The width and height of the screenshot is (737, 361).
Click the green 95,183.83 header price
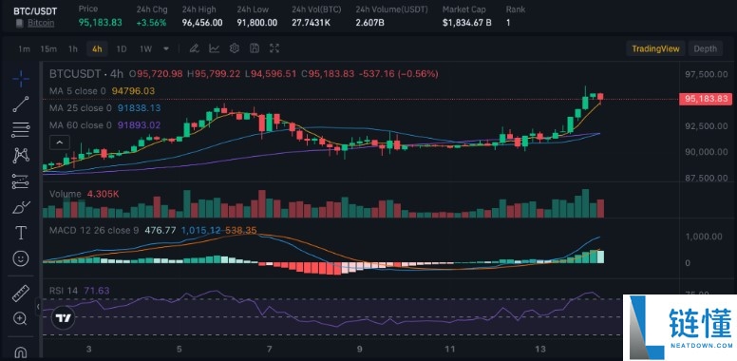click(x=100, y=23)
